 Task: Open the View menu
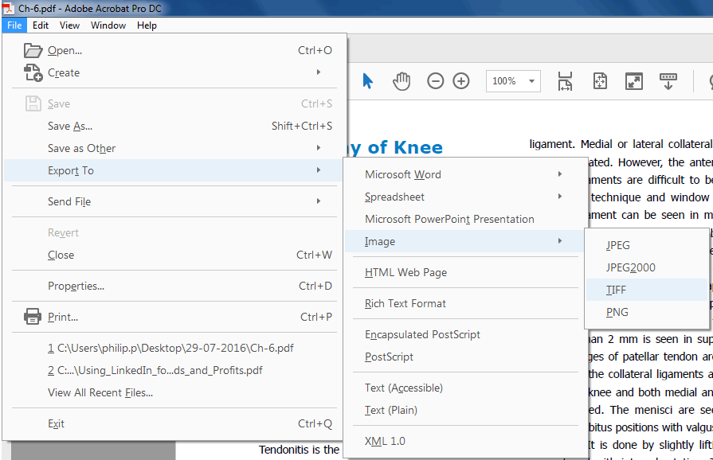point(69,25)
